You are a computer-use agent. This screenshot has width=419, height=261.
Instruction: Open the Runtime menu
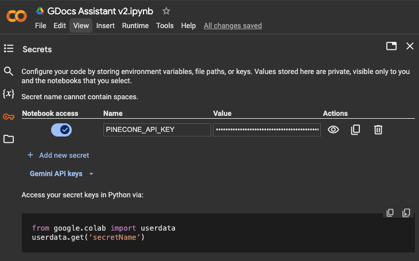coord(135,26)
